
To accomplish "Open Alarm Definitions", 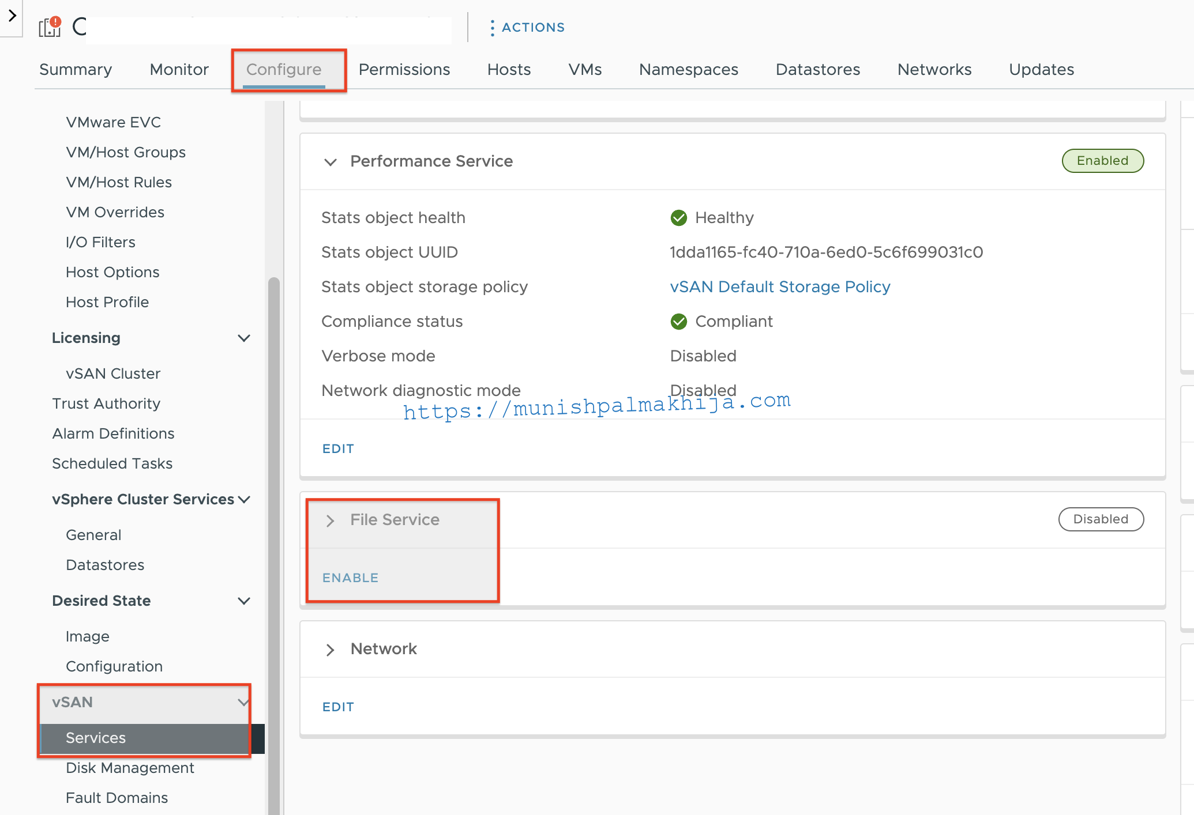I will point(113,434).
